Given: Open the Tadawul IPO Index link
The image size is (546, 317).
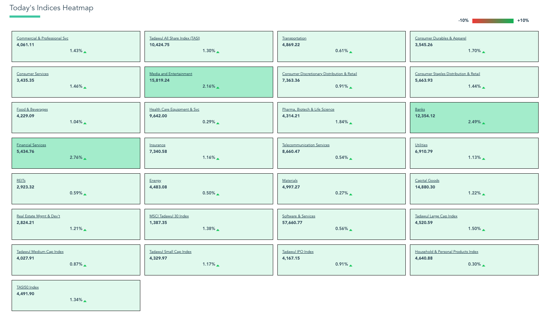Looking at the screenshot, I should click(x=297, y=252).
